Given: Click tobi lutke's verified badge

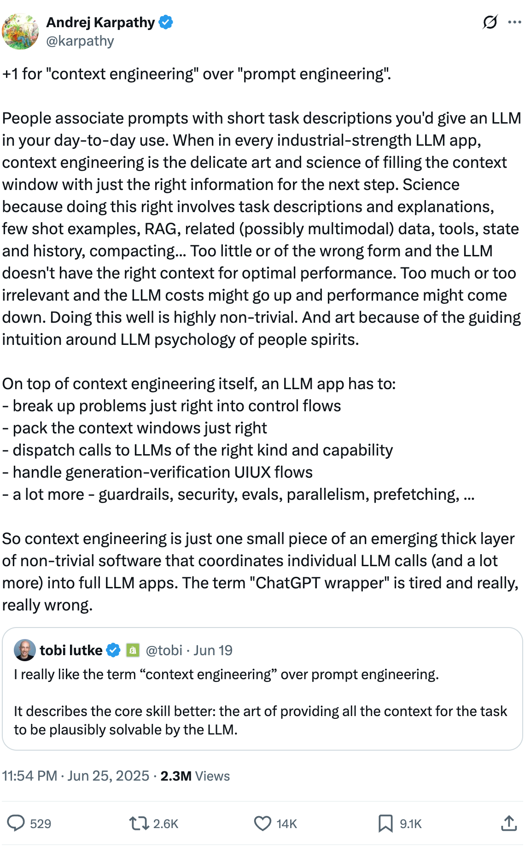Looking at the screenshot, I should click(113, 650).
